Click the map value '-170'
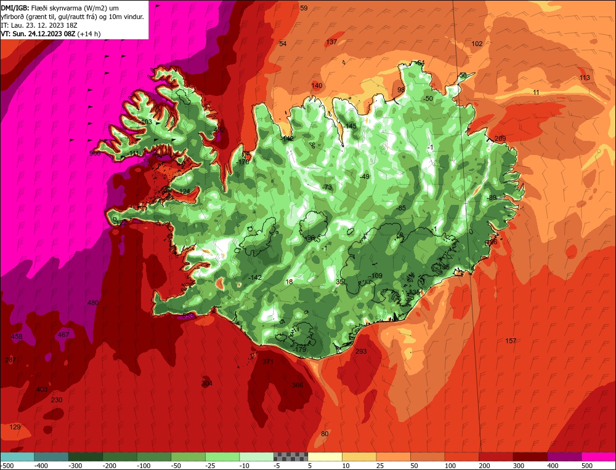Viewport: 616px width, 470px height. click(243, 162)
